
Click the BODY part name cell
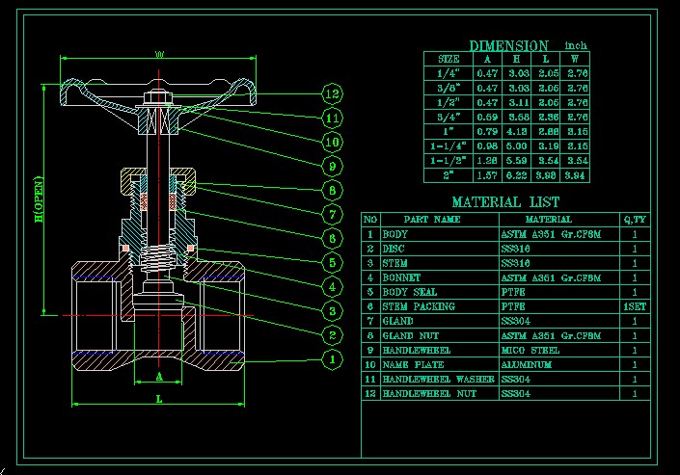(x=396, y=234)
